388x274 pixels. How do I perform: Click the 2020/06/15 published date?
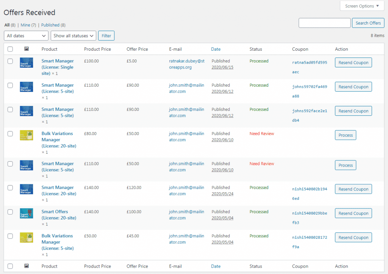tap(222, 67)
